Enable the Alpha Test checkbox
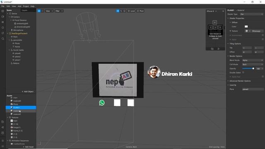 click(263, 77)
